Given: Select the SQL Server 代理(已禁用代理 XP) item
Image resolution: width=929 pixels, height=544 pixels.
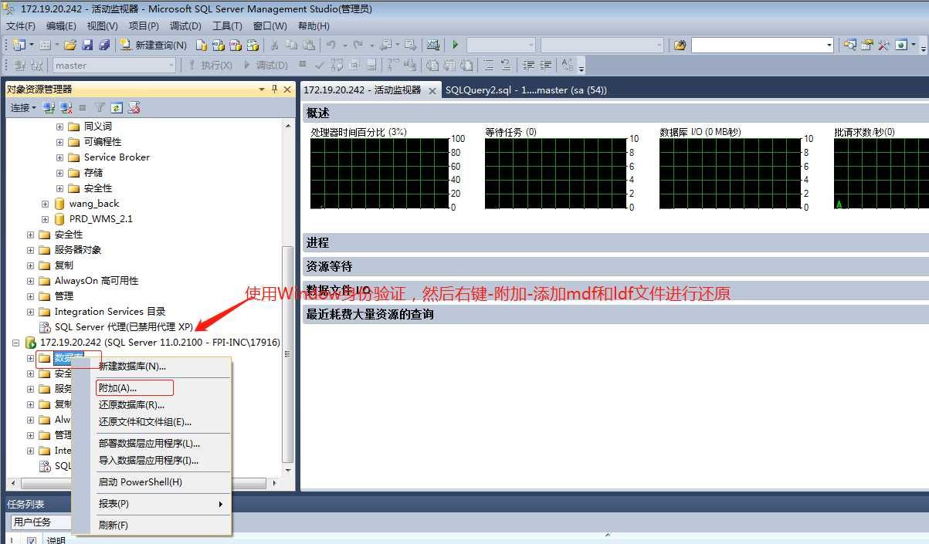Looking at the screenshot, I should (x=124, y=327).
